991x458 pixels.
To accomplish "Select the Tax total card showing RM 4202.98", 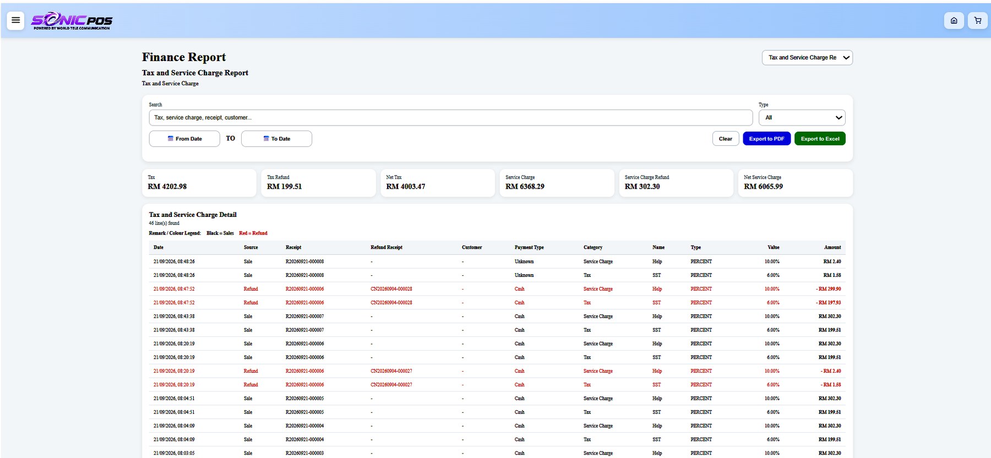I will pos(199,183).
